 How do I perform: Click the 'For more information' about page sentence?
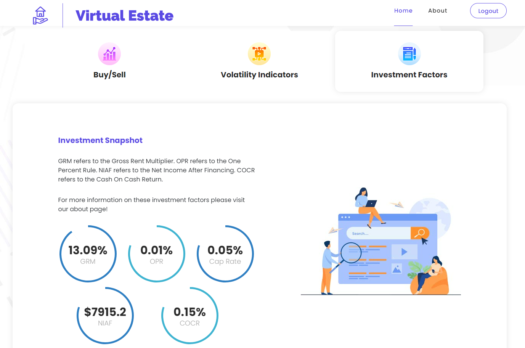tap(151, 204)
